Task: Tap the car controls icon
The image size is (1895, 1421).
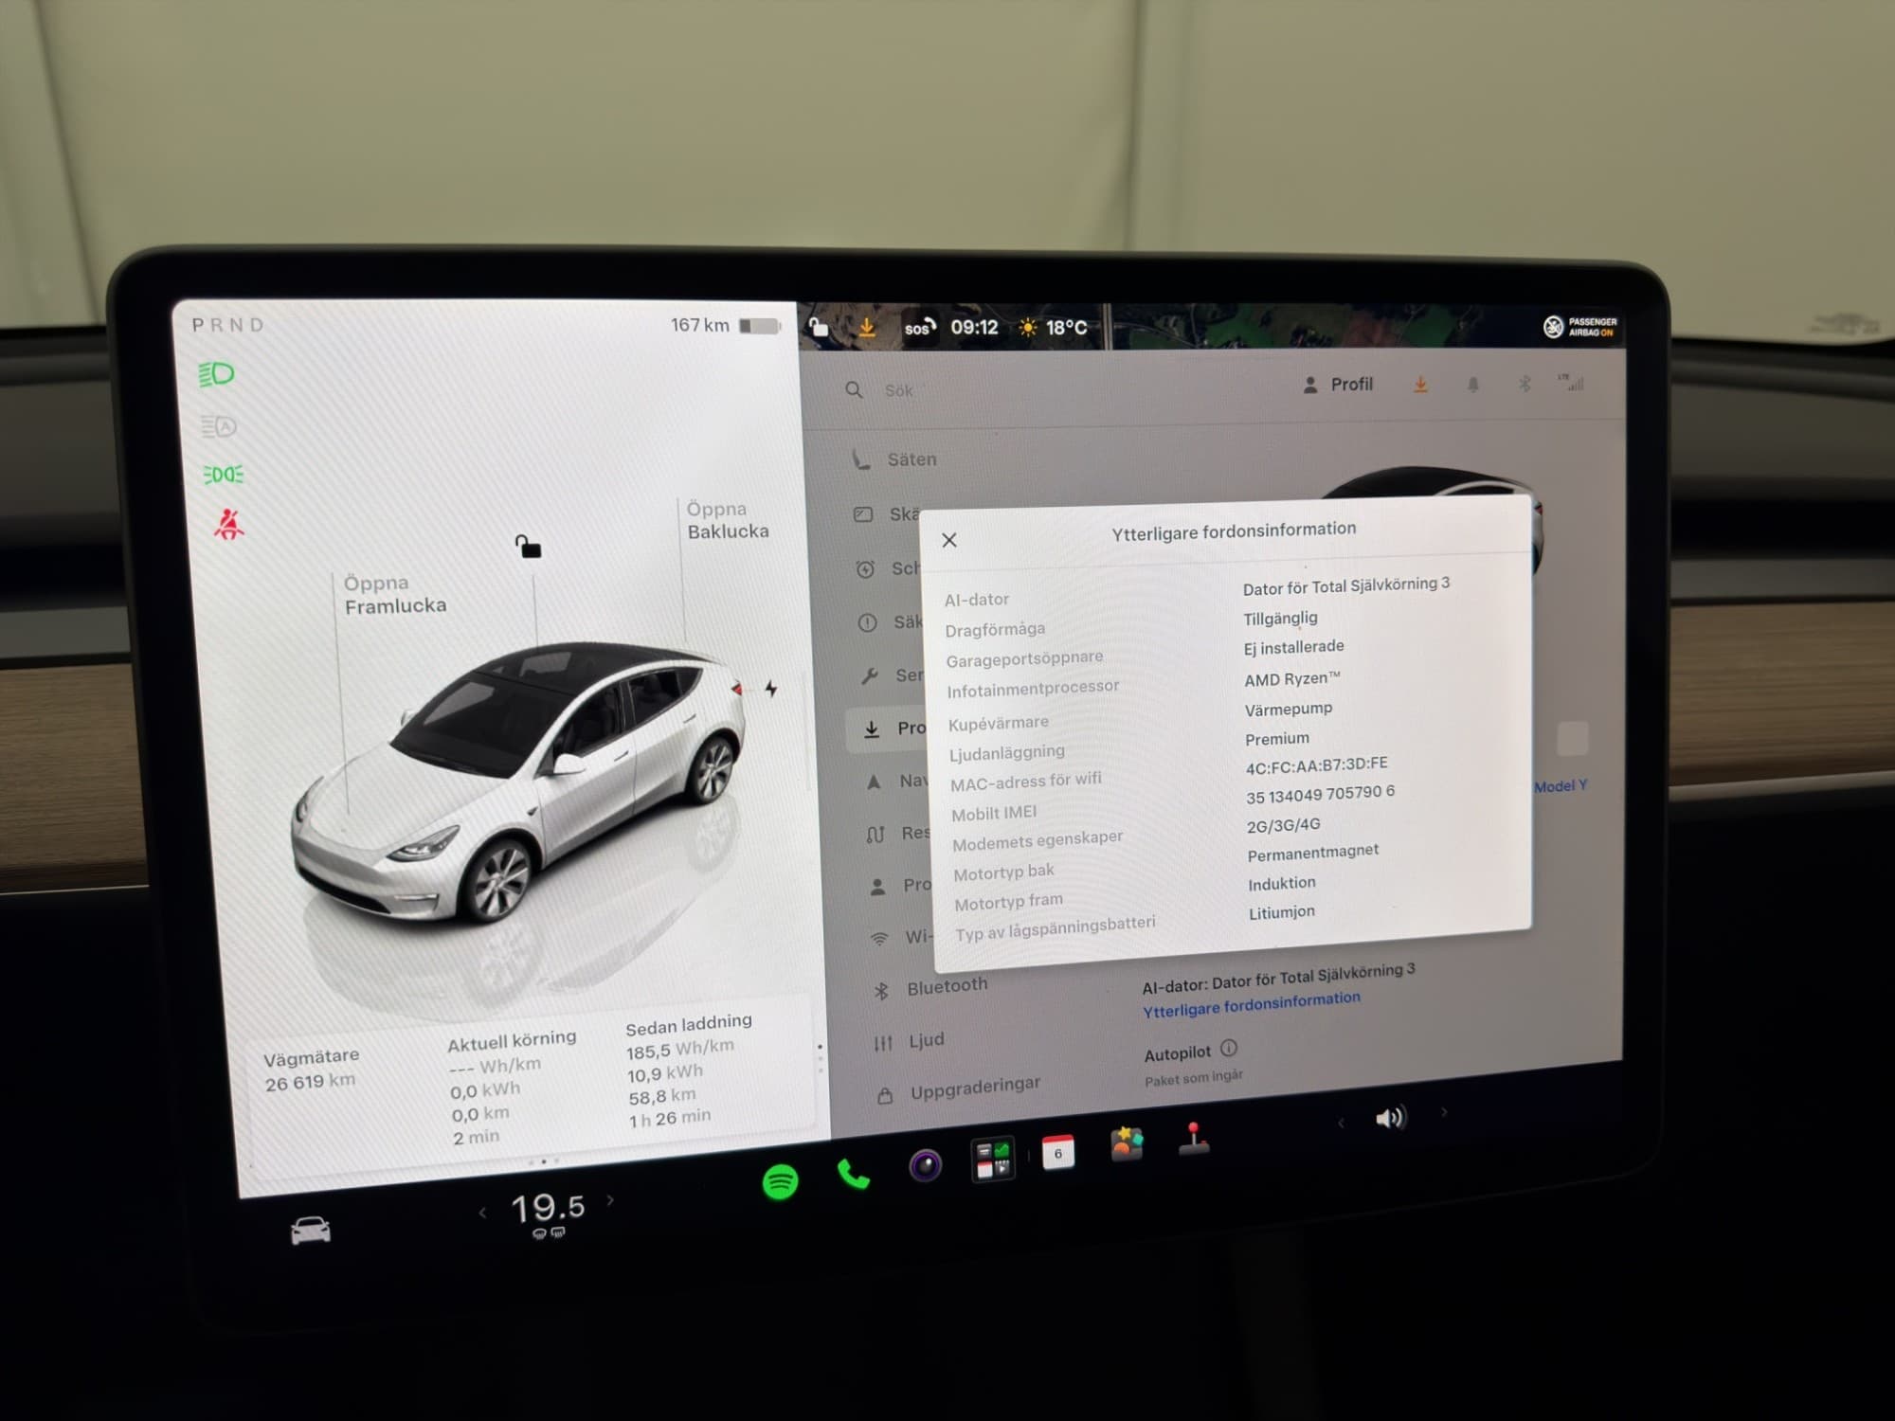Action: [x=311, y=1230]
